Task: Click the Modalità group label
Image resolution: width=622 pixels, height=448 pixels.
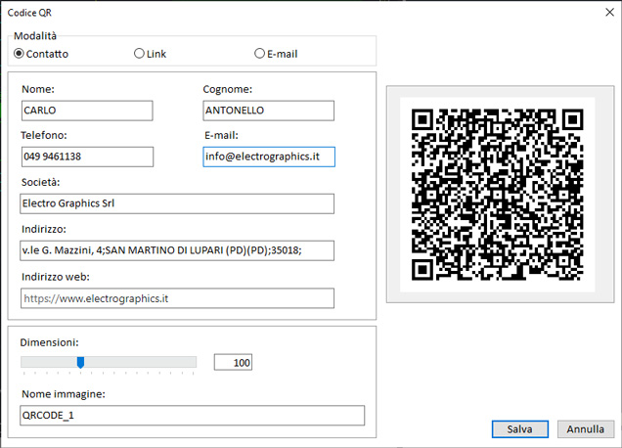Action: (35, 36)
